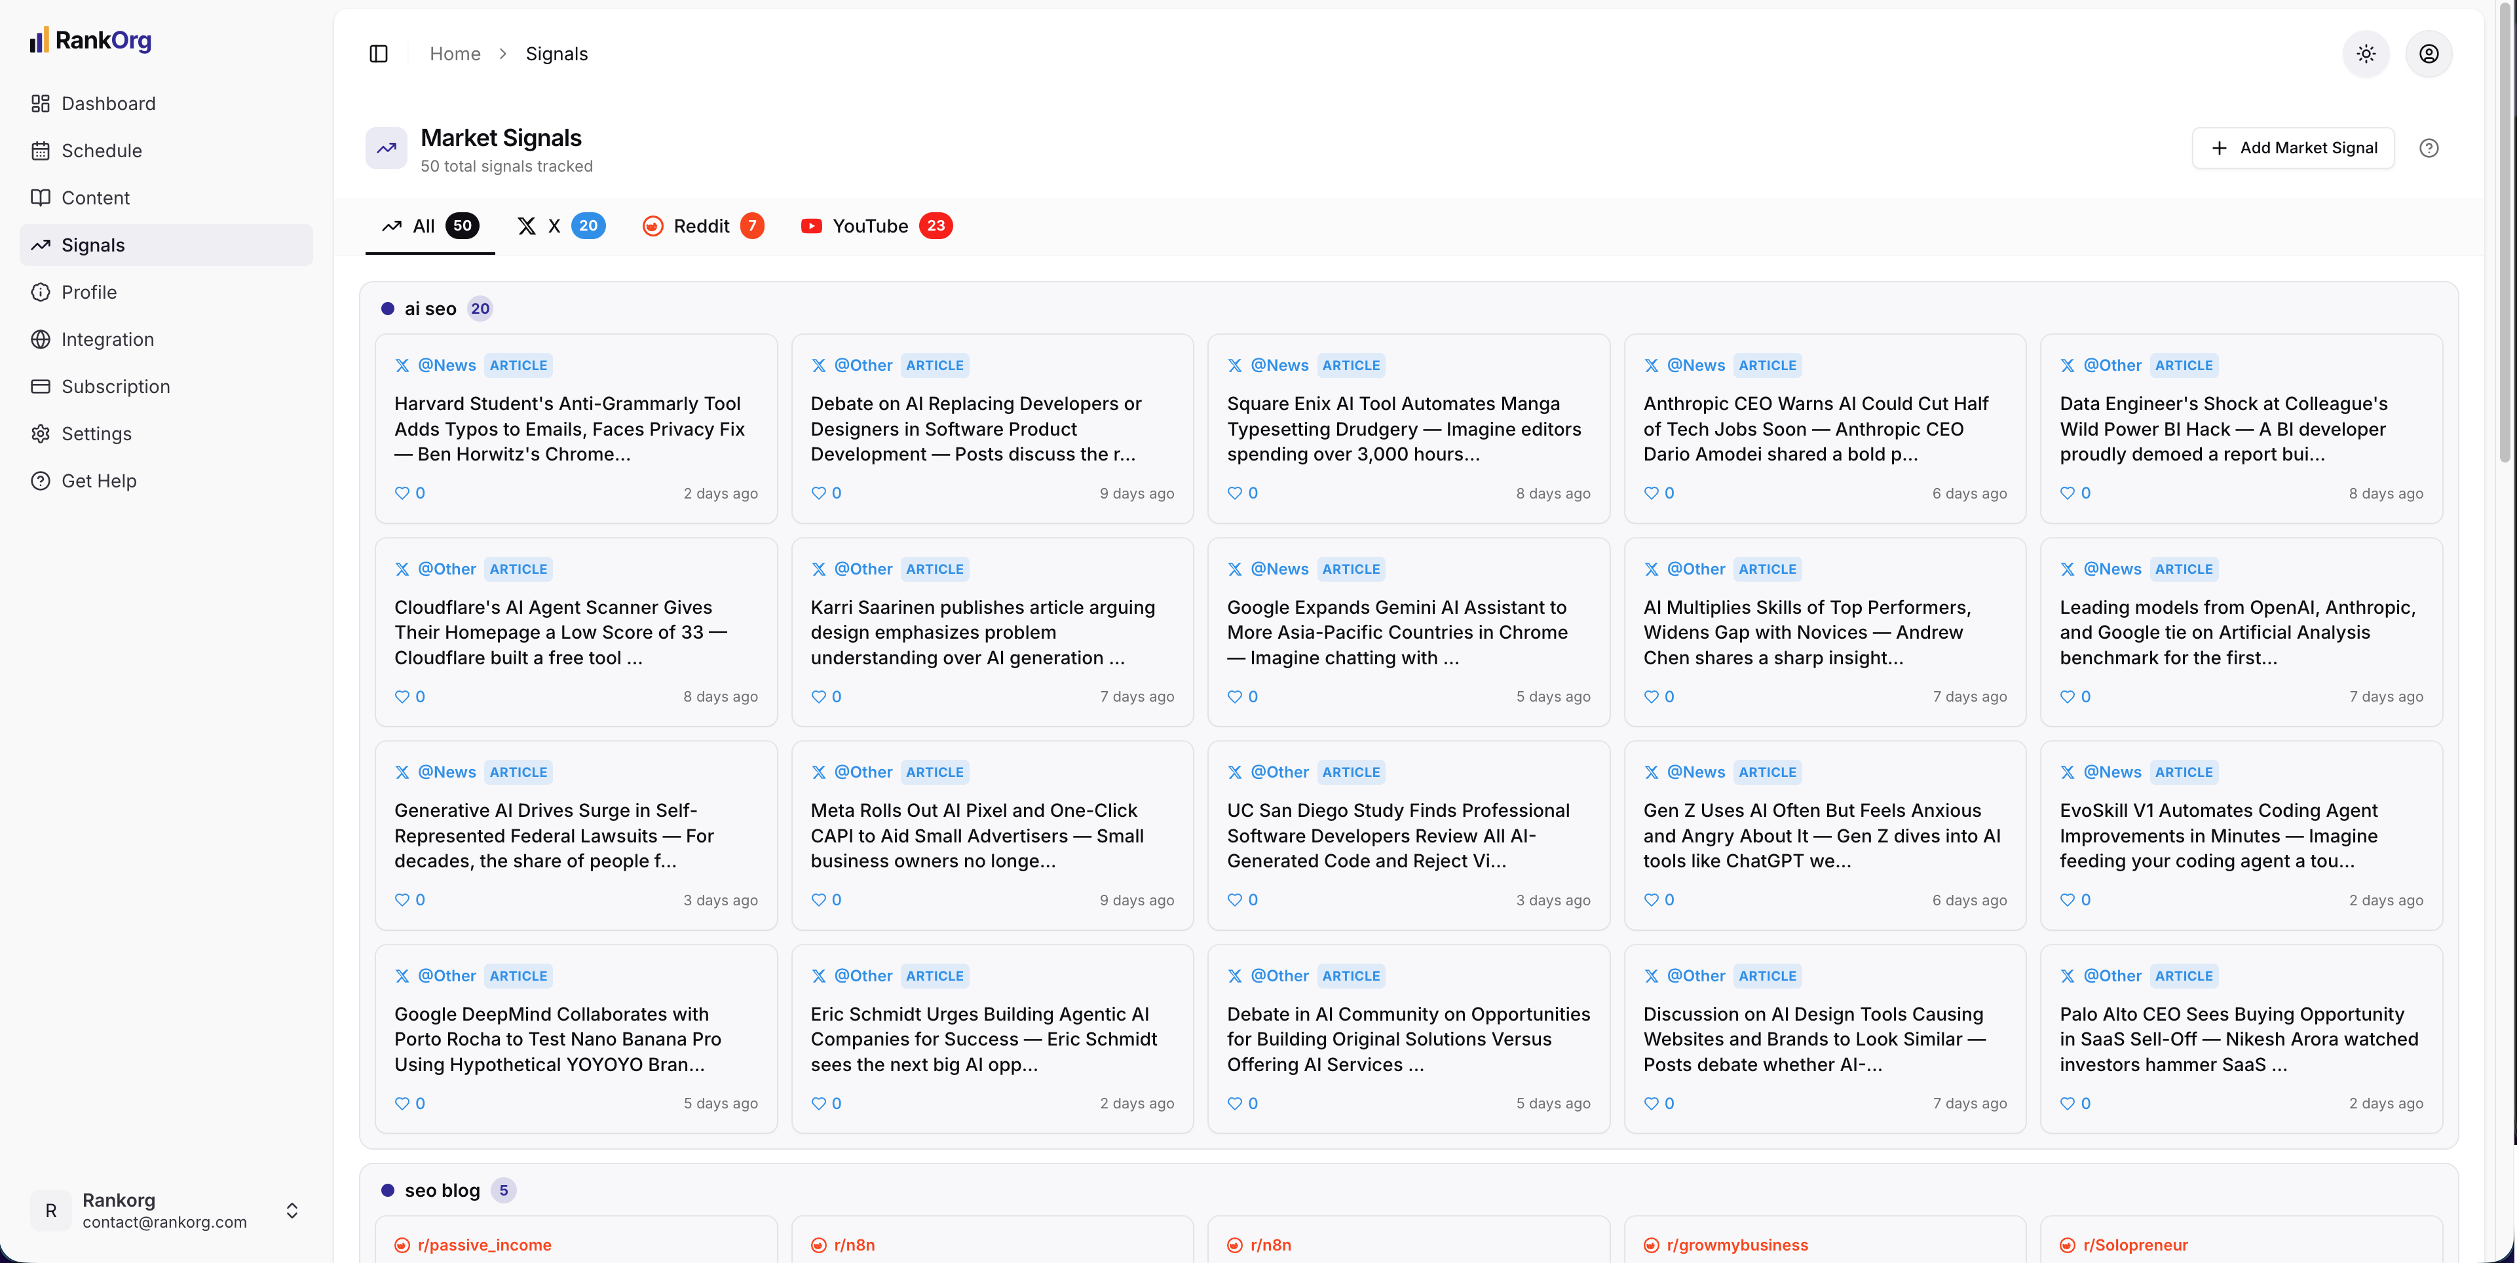Click the seo blog group heading
The width and height of the screenshot is (2517, 1263).
coord(442,1190)
